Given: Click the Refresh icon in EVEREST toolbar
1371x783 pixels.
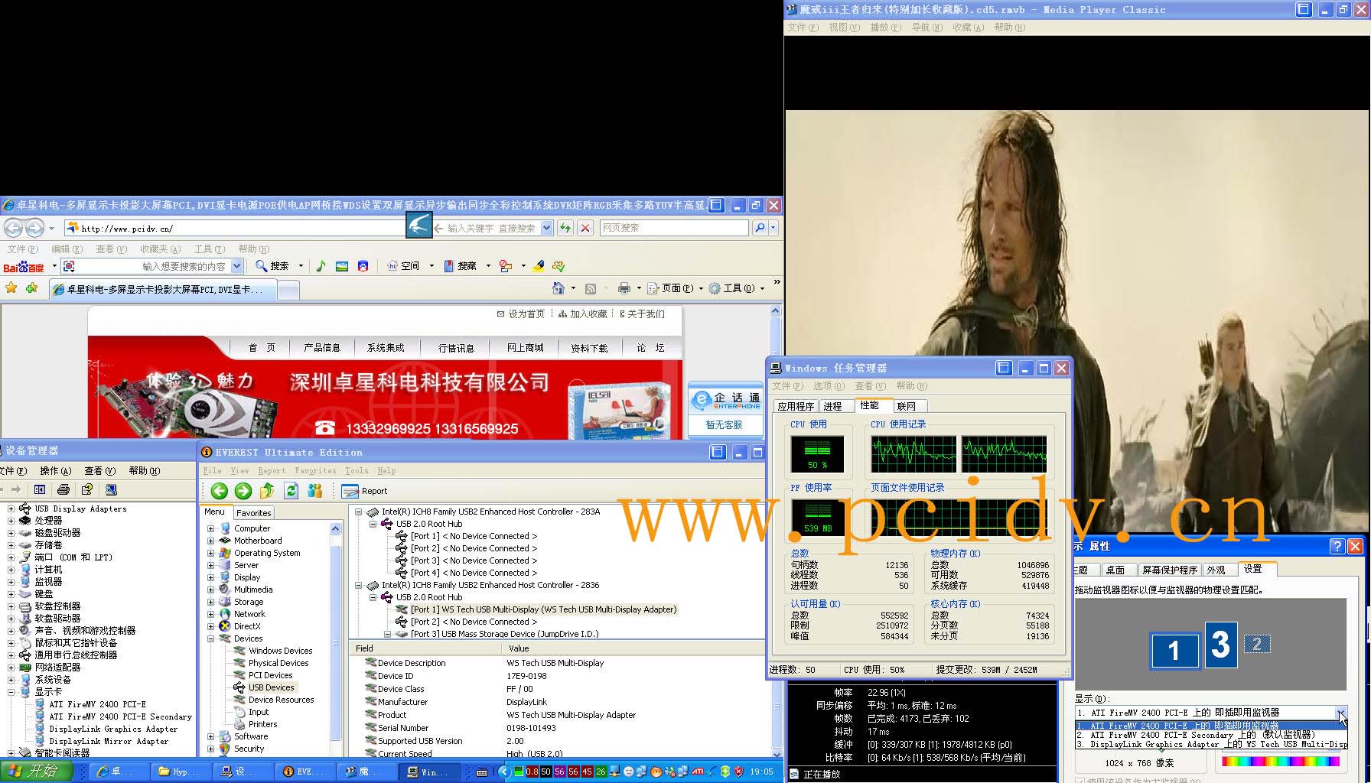Looking at the screenshot, I should click(x=291, y=491).
